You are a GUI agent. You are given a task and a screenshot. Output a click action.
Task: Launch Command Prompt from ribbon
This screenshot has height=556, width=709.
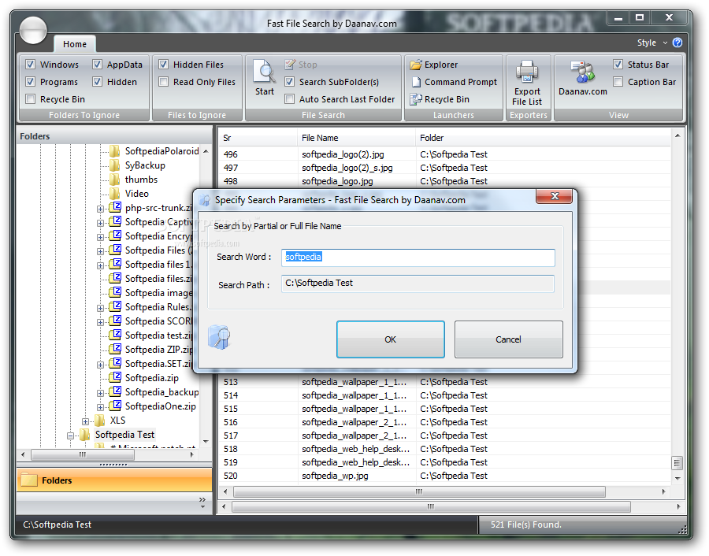click(454, 82)
